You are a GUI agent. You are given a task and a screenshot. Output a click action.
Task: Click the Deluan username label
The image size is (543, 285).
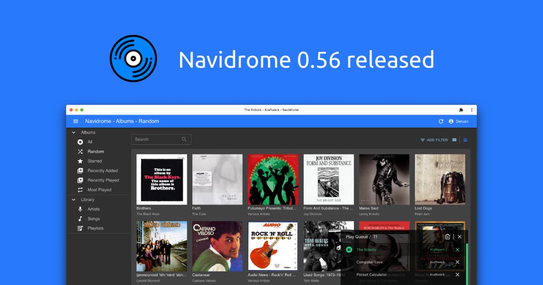462,121
